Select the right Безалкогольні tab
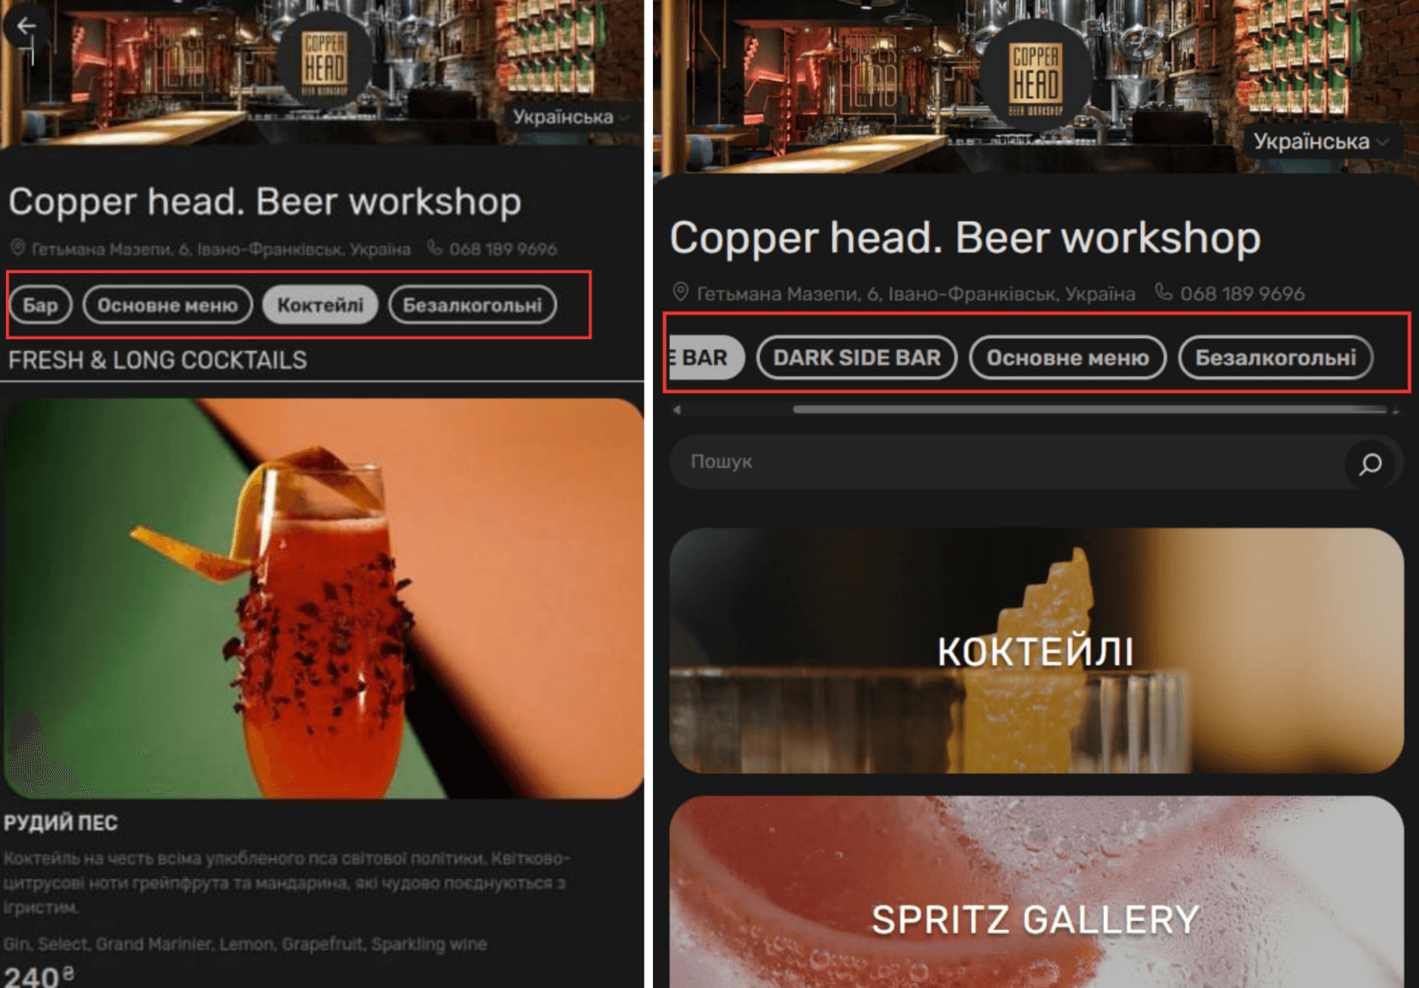The image size is (1419, 988). pos(1275,358)
